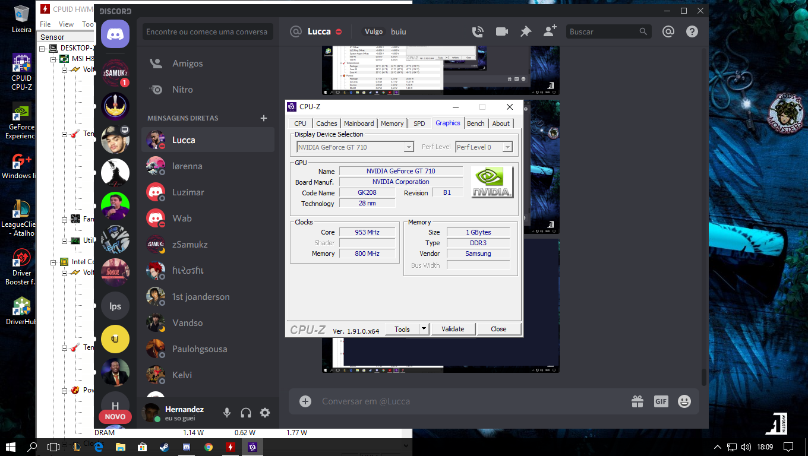Open DM with Vandso

[208, 323]
